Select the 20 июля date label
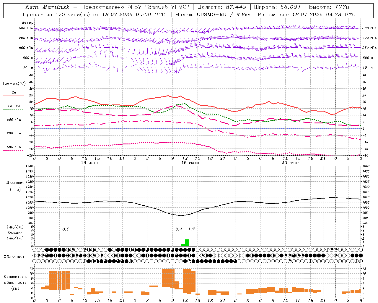The width and height of the screenshot is (378, 303). tap(291, 163)
